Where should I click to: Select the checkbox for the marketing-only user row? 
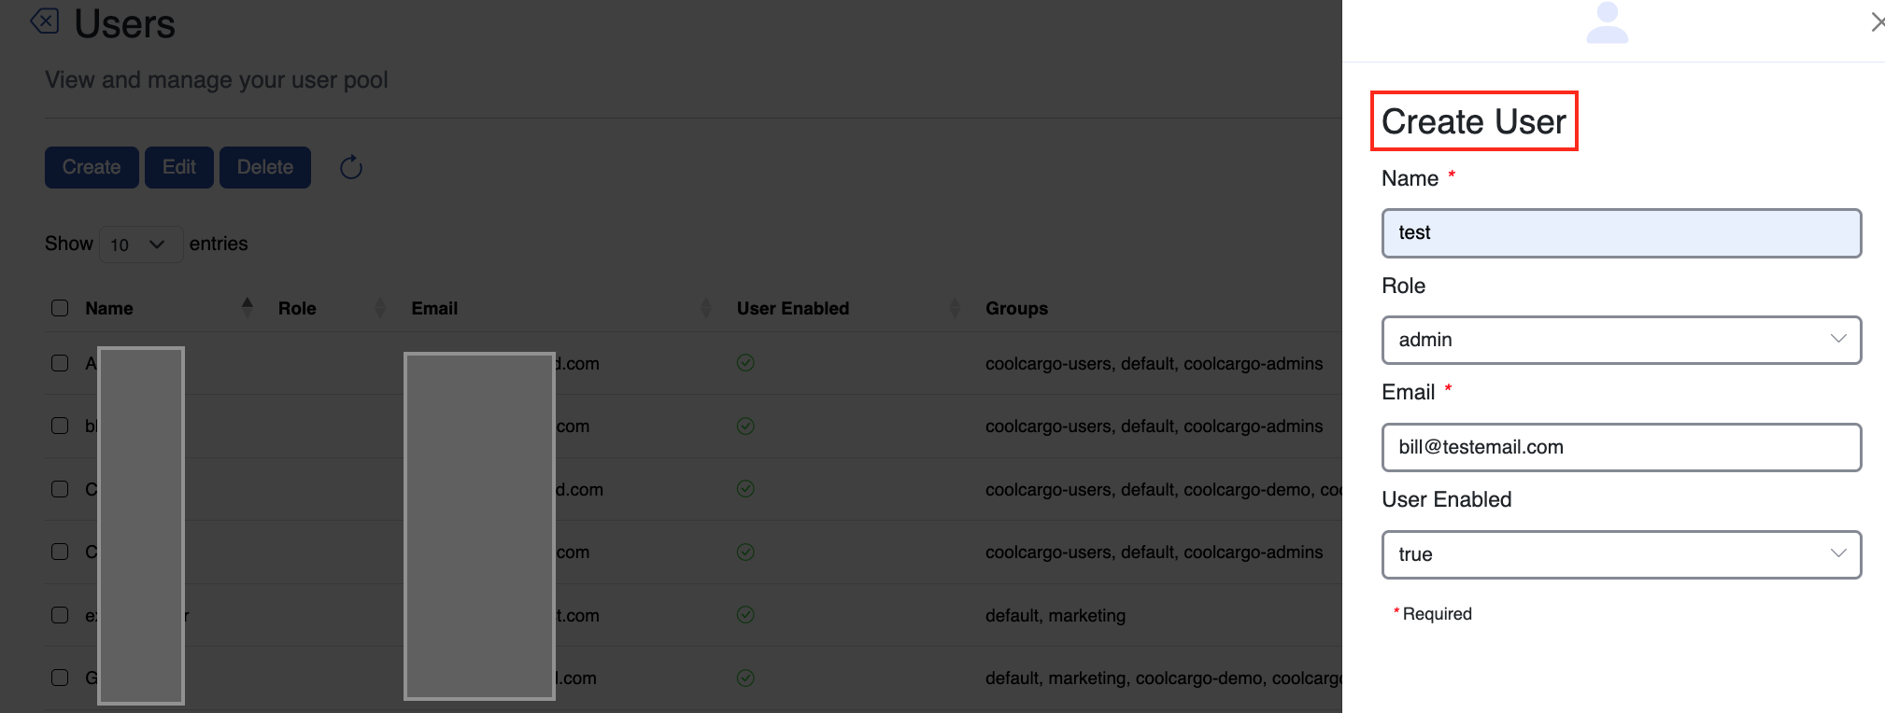(60, 615)
